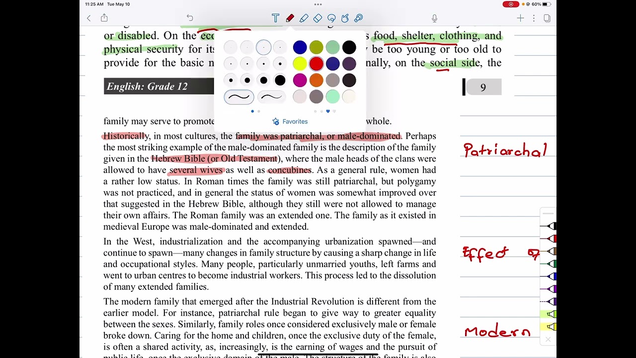Pick black pen from favorites strip
Viewport: 636px width, 358px height.
pos(549,226)
